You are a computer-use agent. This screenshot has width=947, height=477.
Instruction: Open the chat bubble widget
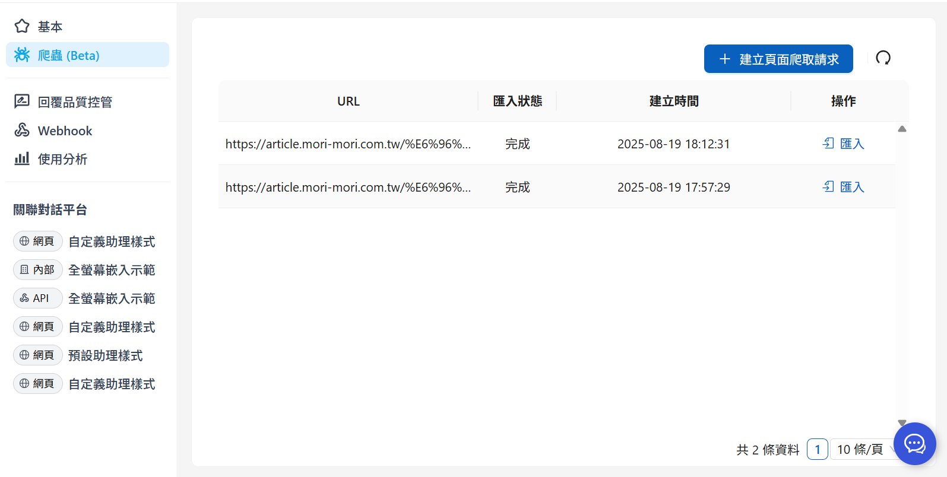click(x=914, y=444)
